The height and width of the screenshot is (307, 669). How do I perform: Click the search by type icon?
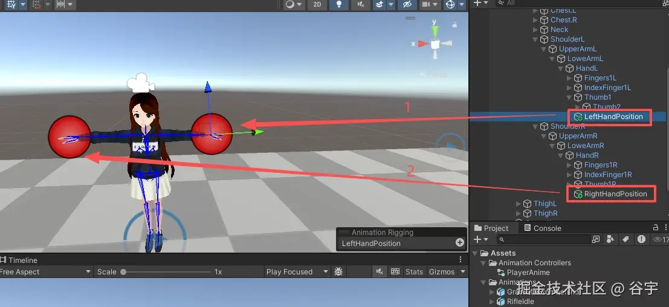610,240
